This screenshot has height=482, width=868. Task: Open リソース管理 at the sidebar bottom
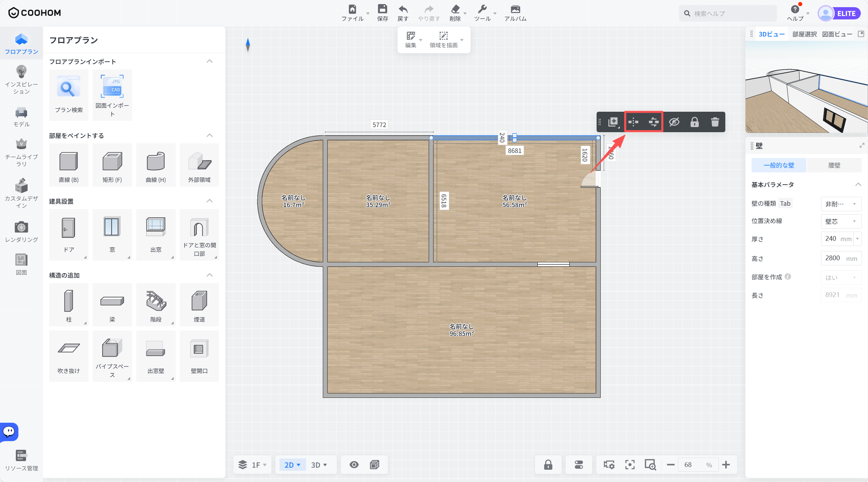click(x=21, y=461)
